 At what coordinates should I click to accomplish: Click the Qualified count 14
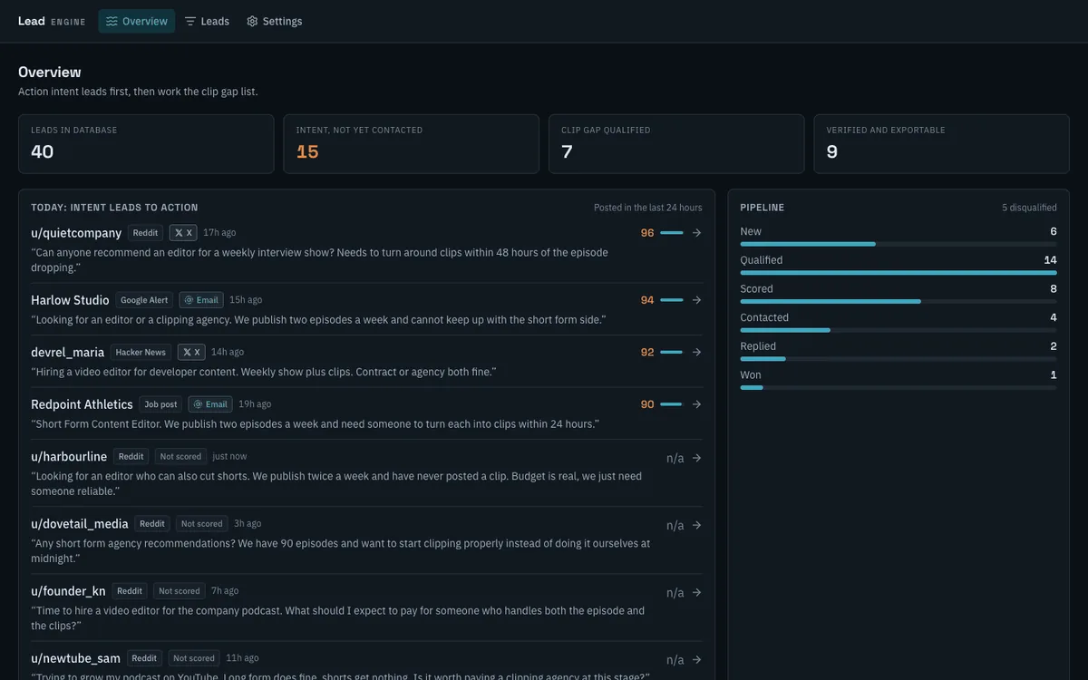1051,260
